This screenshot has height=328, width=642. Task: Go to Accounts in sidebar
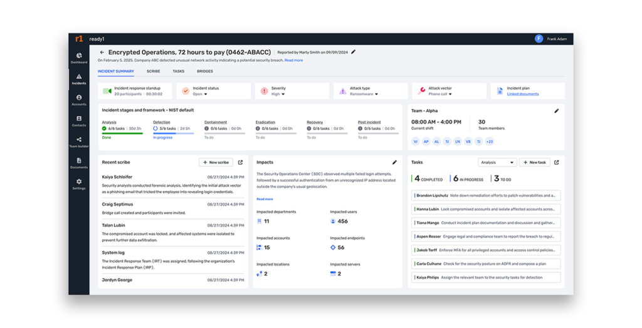79,100
